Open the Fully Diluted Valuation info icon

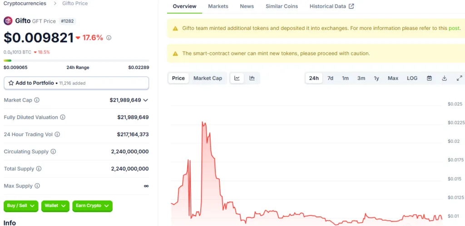point(63,117)
